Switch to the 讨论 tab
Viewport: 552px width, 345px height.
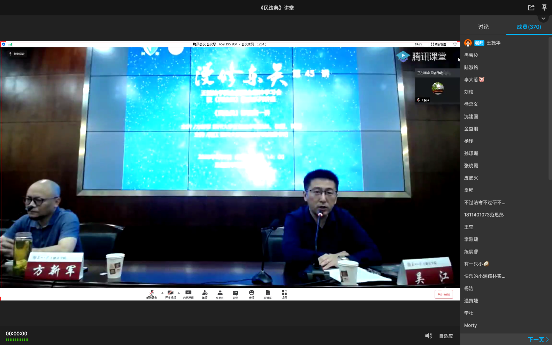483,27
